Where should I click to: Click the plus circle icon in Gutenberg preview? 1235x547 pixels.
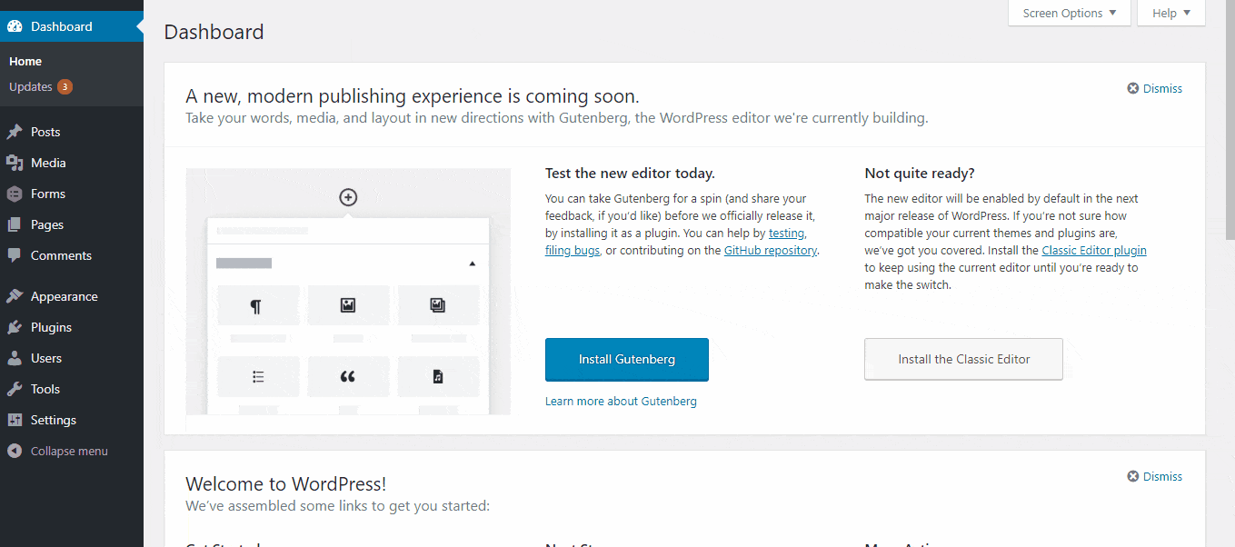pyautogui.click(x=348, y=197)
